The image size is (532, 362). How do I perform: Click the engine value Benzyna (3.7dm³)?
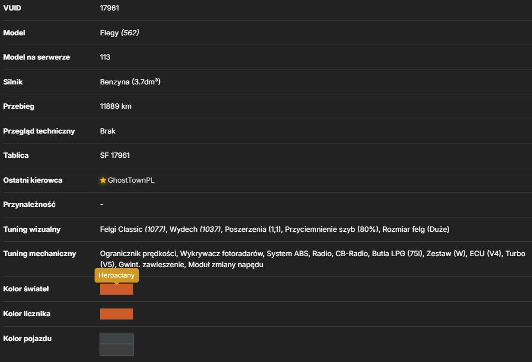(x=130, y=82)
